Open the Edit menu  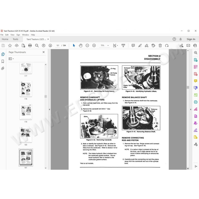click(7, 35)
